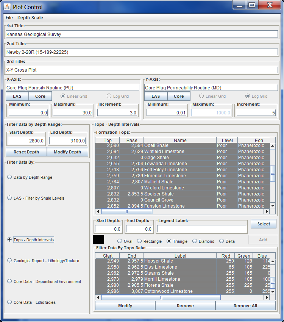Select the Towanda Limestone row
Viewport: 284px width, 322px height.
coord(183,164)
